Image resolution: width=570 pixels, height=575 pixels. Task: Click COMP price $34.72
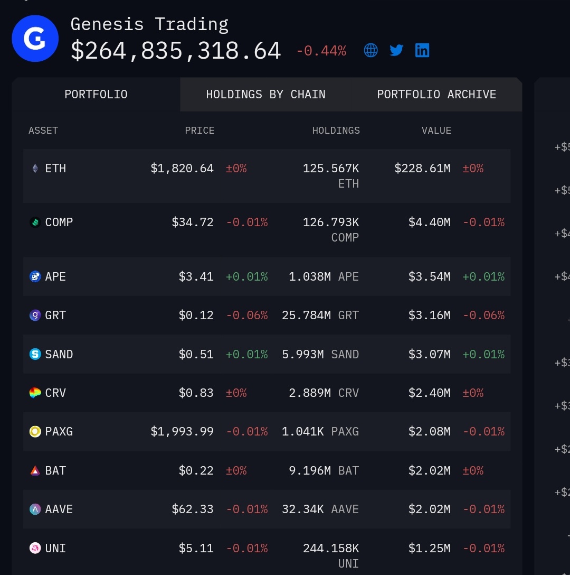193,222
